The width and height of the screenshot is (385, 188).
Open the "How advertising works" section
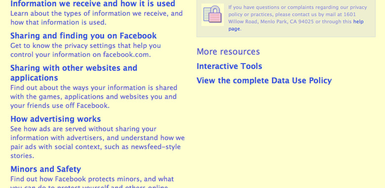pyautogui.click(x=55, y=119)
